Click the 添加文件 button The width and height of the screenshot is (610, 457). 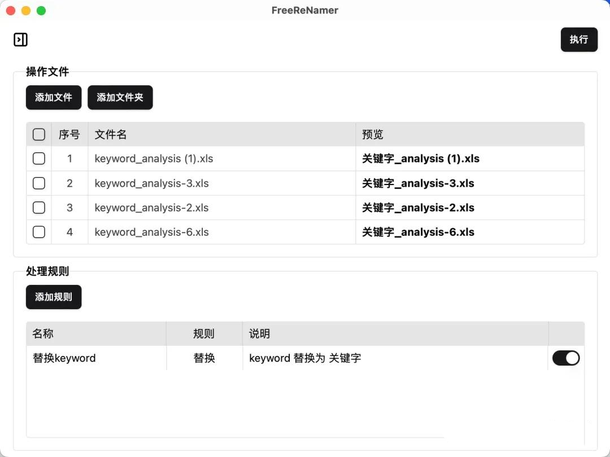[x=54, y=97]
